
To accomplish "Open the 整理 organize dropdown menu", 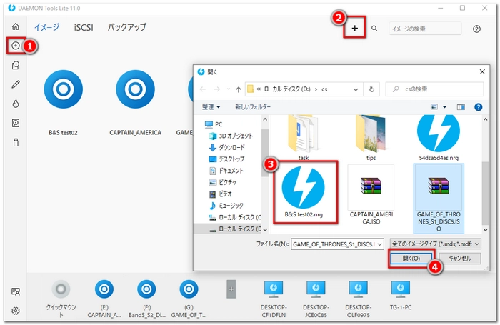I will pos(211,106).
